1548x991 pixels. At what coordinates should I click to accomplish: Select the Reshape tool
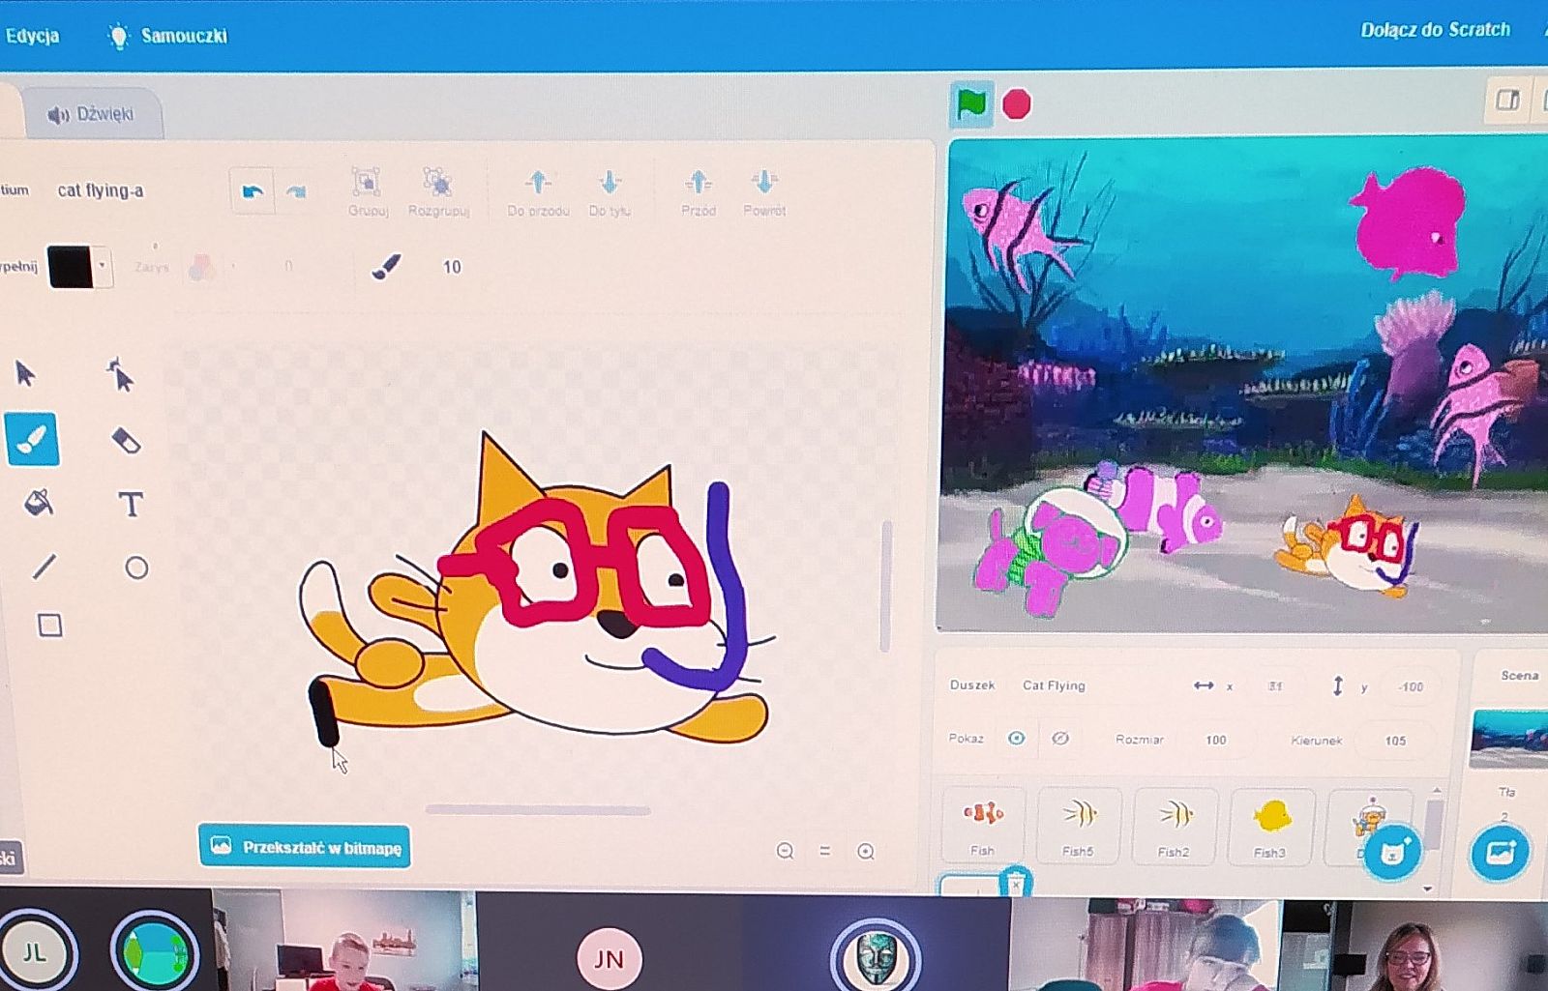120,374
